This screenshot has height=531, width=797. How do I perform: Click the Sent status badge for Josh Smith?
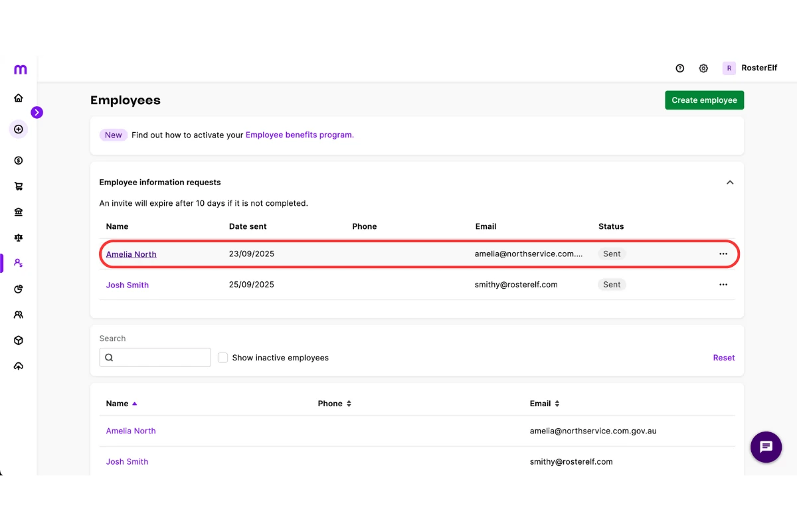(612, 285)
